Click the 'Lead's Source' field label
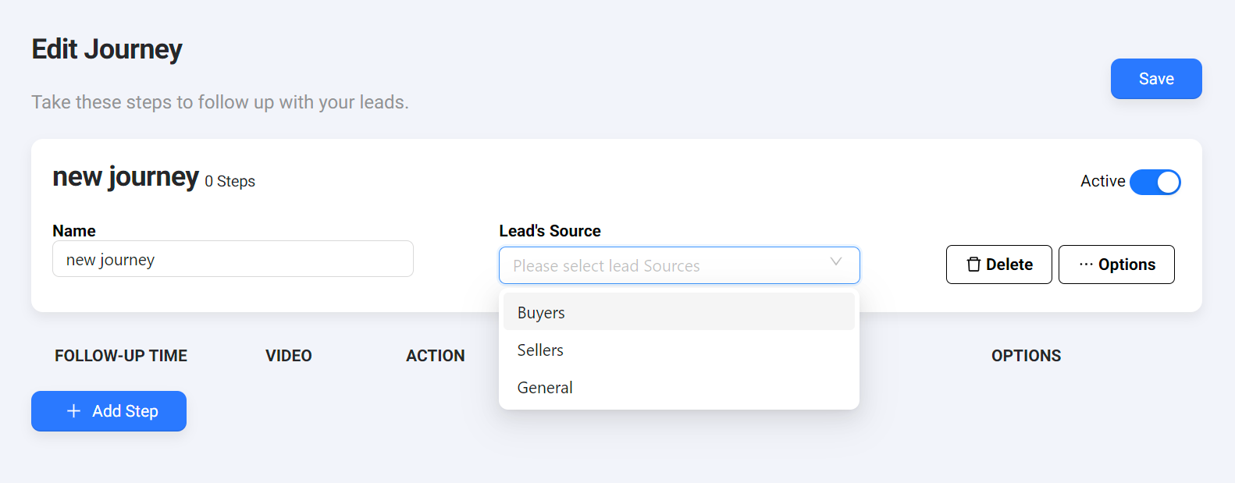1235x483 pixels. pyautogui.click(x=550, y=231)
